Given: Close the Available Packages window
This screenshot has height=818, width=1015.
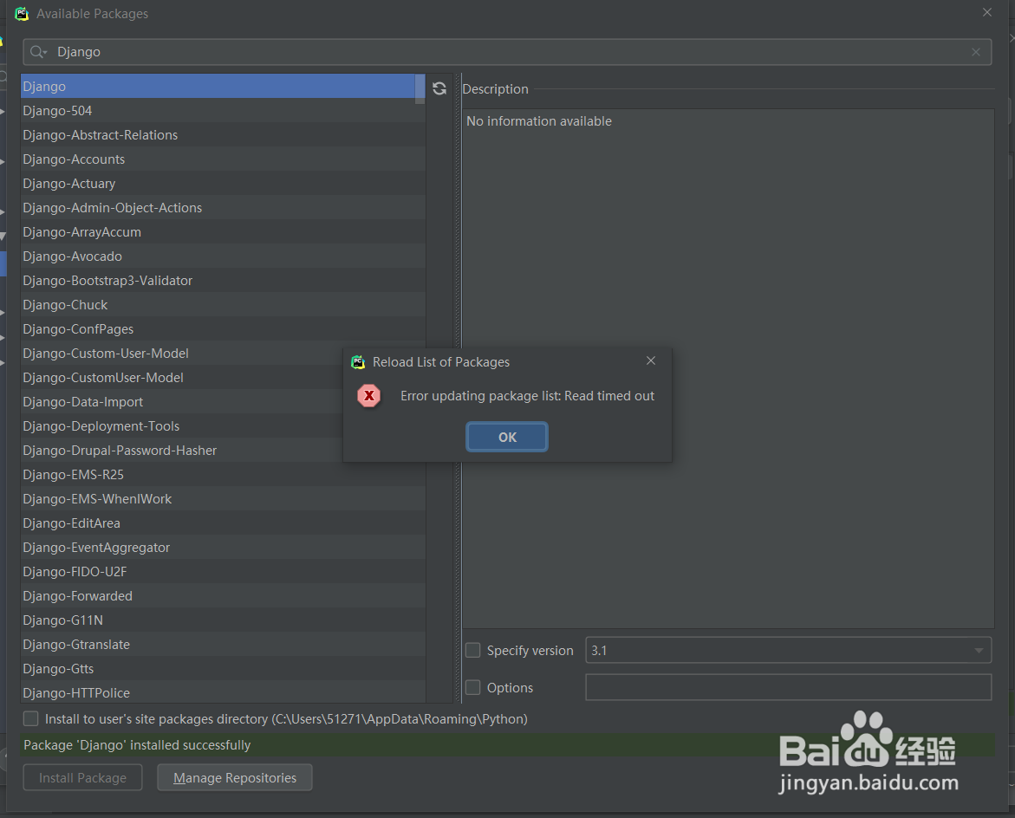Looking at the screenshot, I should point(986,12).
